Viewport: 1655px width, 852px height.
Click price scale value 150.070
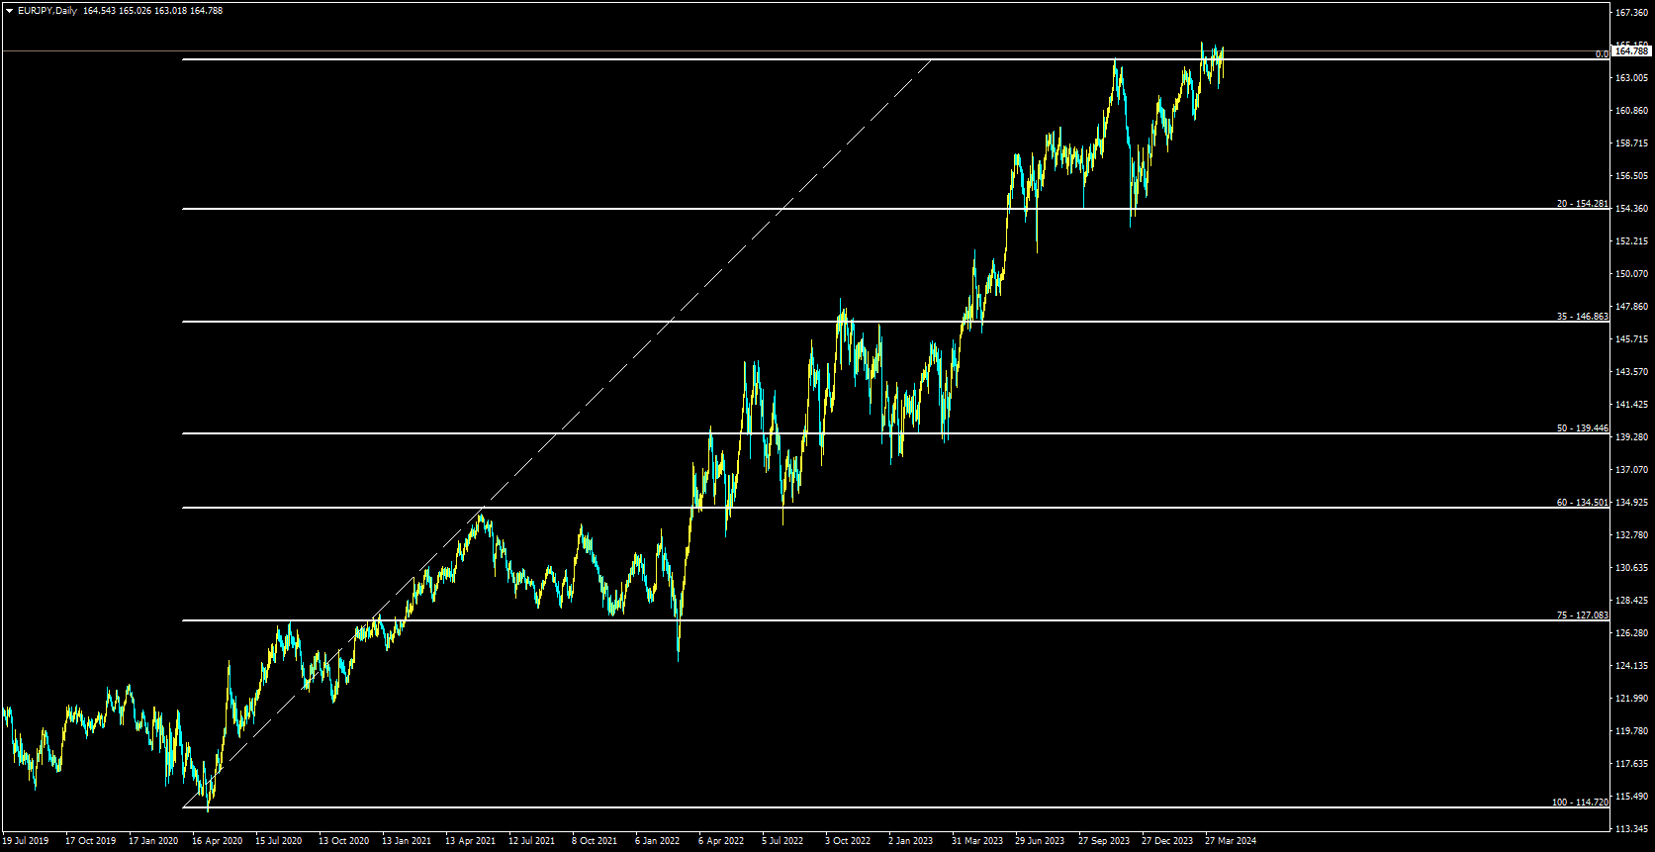(1631, 273)
